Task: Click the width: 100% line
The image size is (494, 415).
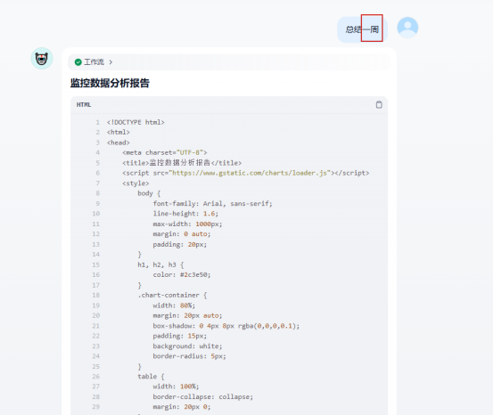Action: 176,387
